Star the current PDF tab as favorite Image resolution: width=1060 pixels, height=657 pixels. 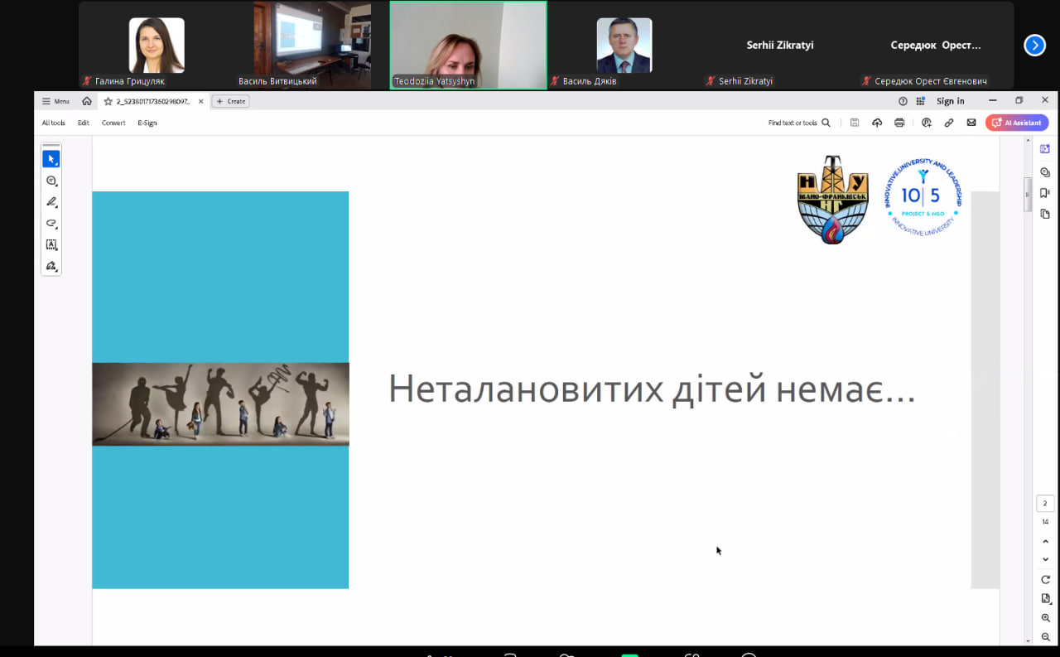click(x=108, y=101)
